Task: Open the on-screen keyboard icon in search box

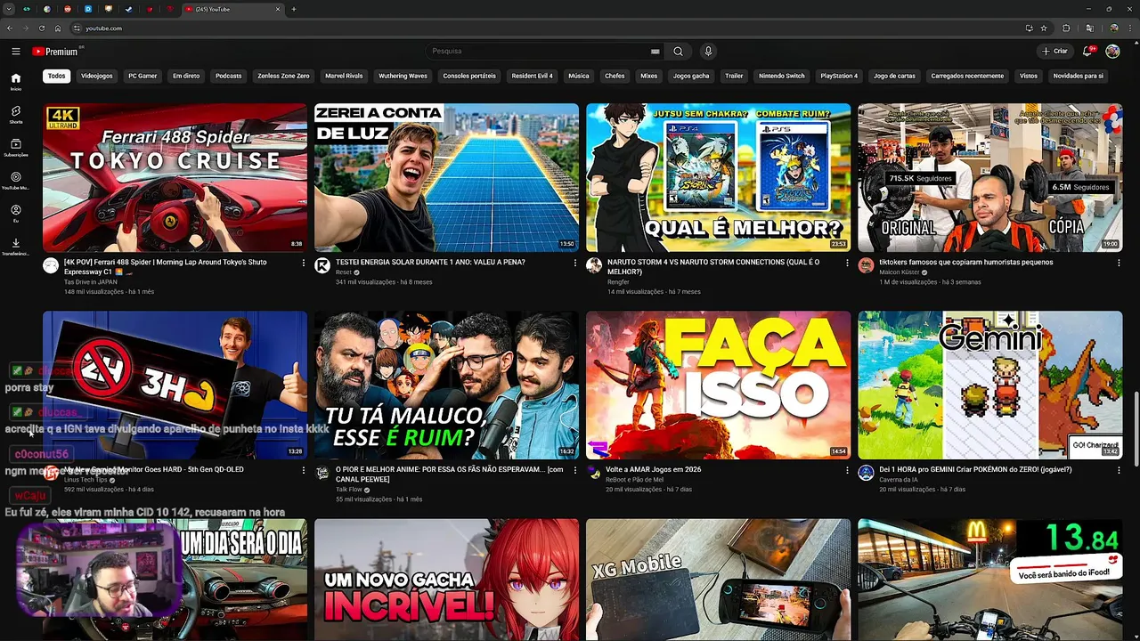Action: coord(655,52)
